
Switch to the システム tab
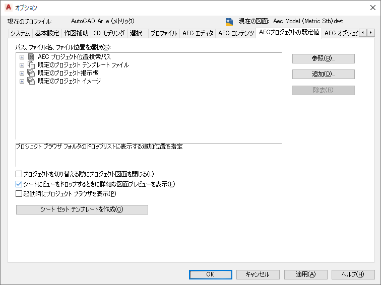click(x=20, y=33)
